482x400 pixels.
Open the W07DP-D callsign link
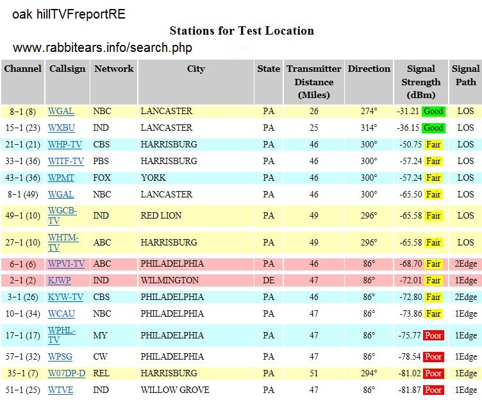[x=66, y=374]
